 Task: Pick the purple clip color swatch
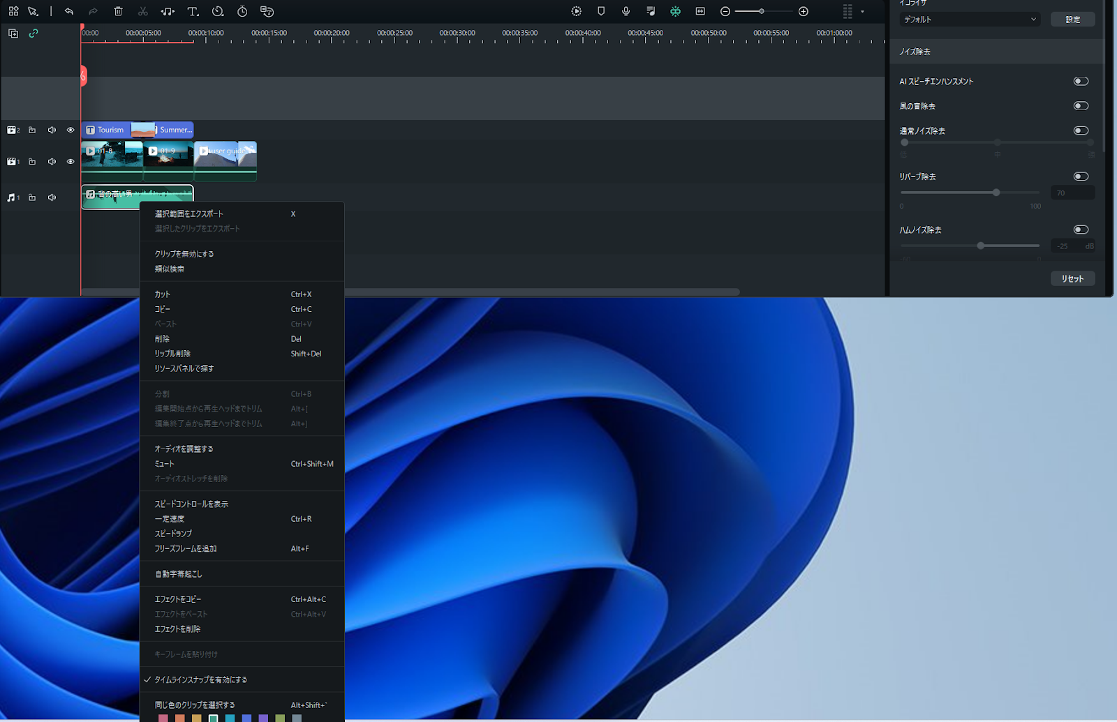pyautogui.click(x=263, y=718)
